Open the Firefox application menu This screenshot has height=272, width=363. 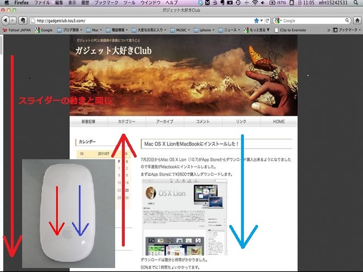coord(22,3)
